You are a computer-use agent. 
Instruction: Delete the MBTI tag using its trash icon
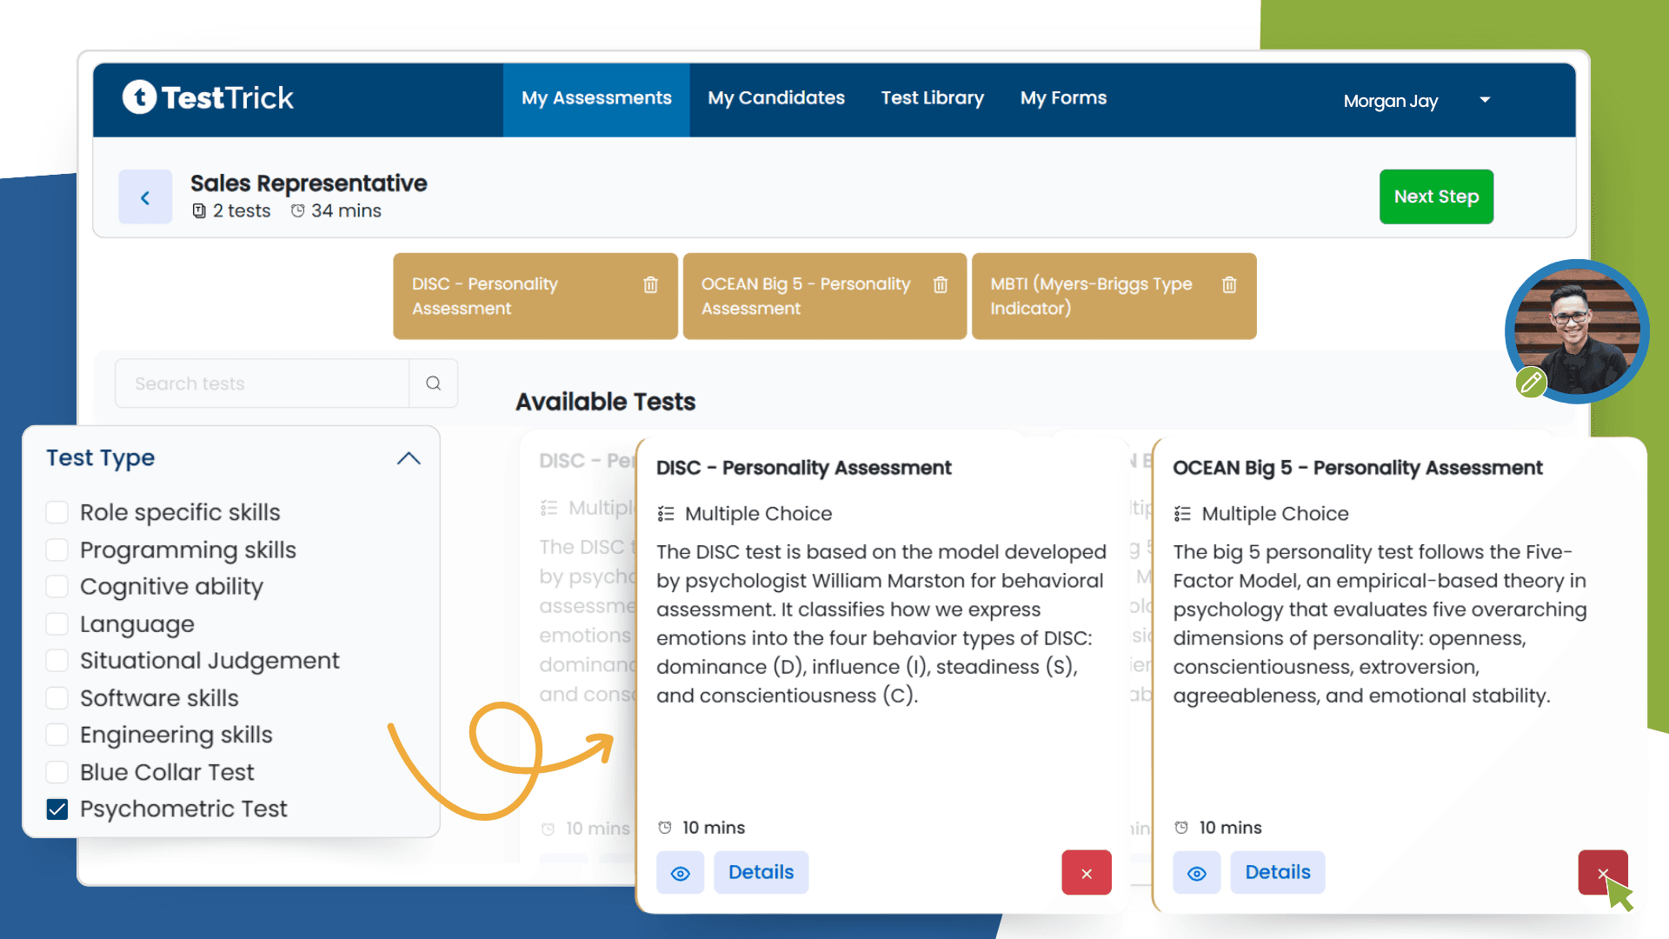click(1229, 284)
